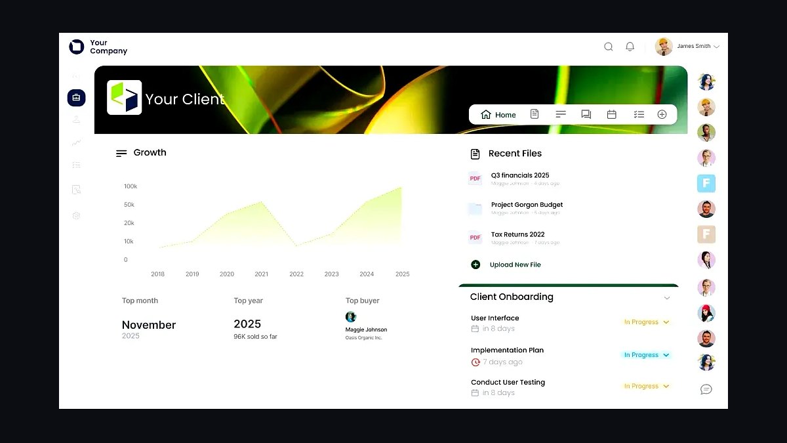The image size is (787, 443).
Task: Click the Maggie Johnson top buyer name
Action: (366, 329)
